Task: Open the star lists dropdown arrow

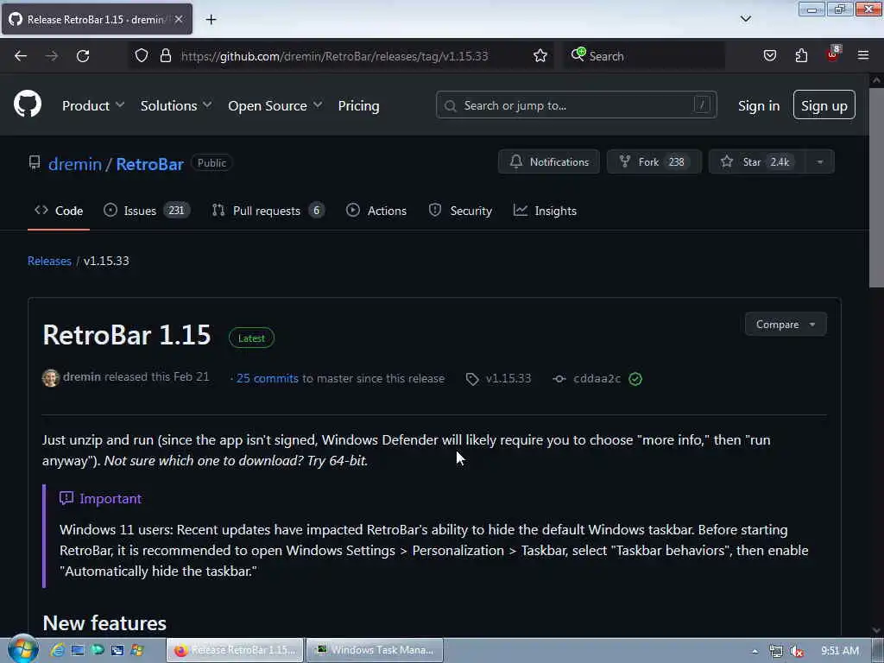Action: (820, 161)
